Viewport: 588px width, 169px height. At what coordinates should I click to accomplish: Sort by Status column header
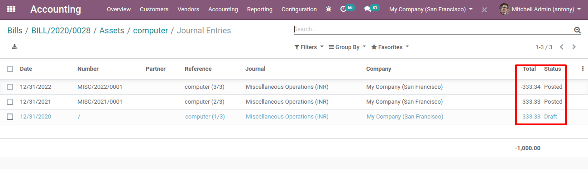(x=552, y=69)
